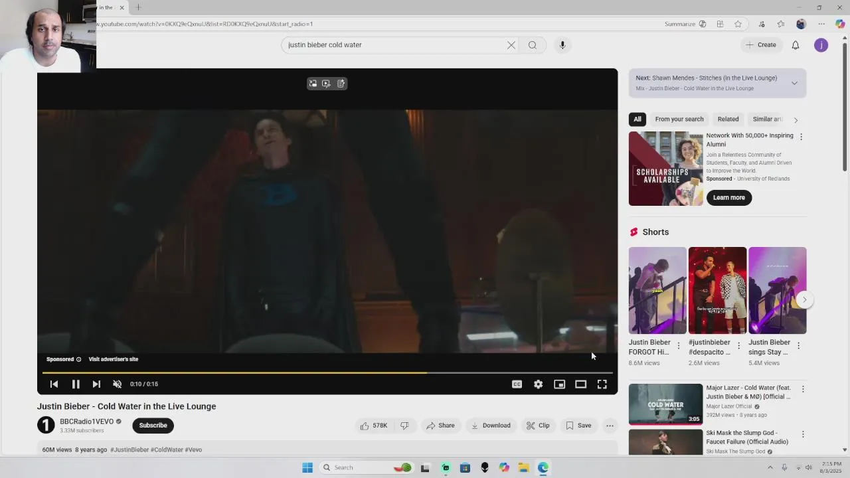Open the Scholarships Available ad thumbnail
The width and height of the screenshot is (850, 478).
pyautogui.click(x=665, y=169)
